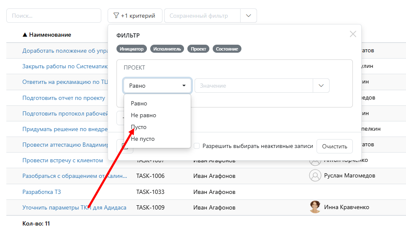The image size is (406, 231).
Task: Select the 'Состояние' filter tag
Action: click(x=227, y=49)
